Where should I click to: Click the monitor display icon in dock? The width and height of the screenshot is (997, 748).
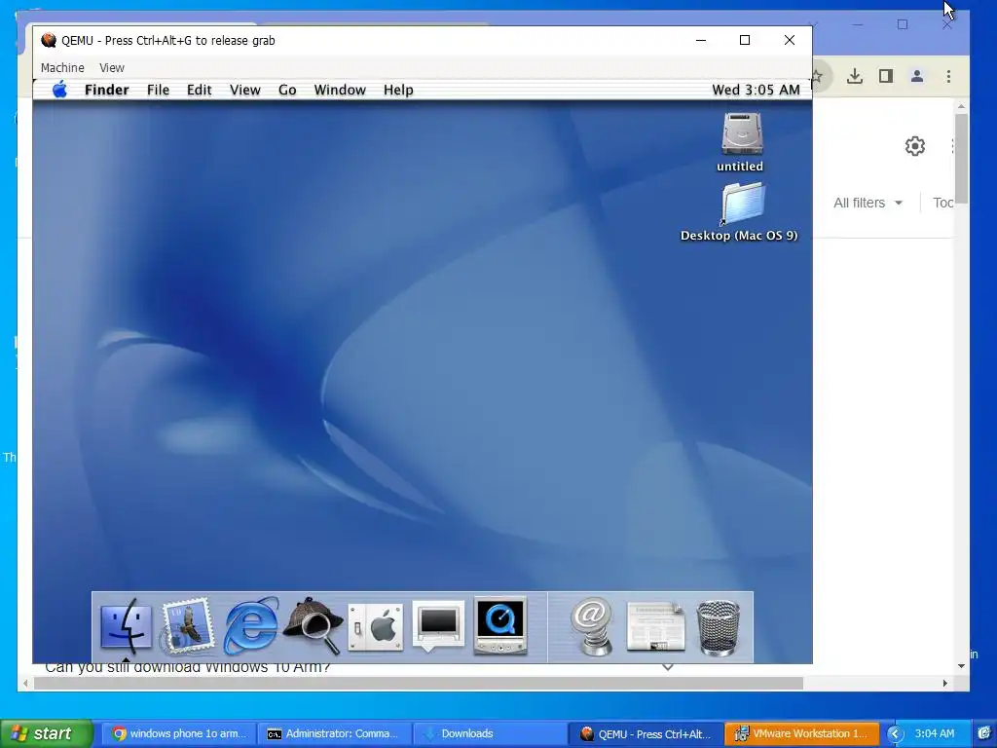(x=438, y=626)
